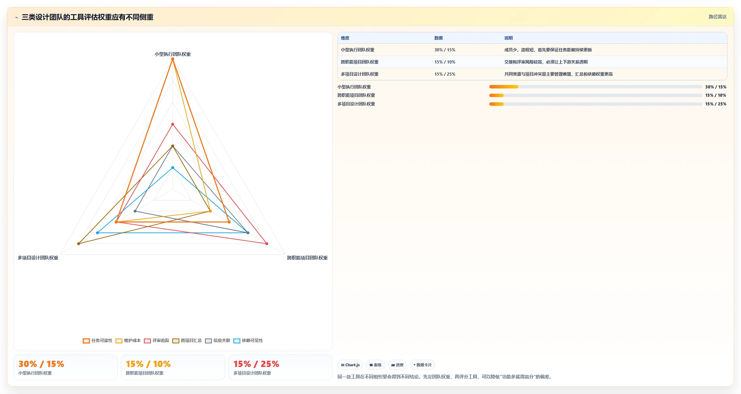
Task: Click the 数据 table column header
Action: pyautogui.click(x=439, y=38)
